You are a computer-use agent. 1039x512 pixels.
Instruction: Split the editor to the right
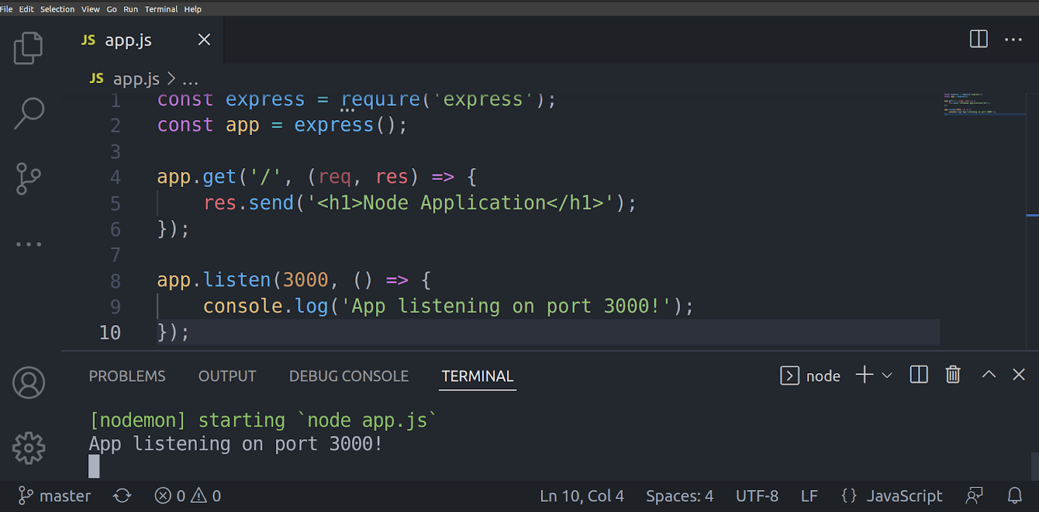(979, 39)
